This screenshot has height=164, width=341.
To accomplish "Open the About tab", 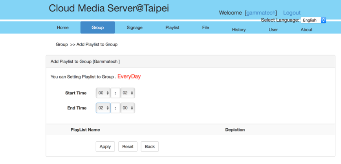I will pyautogui.click(x=306, y=29).
